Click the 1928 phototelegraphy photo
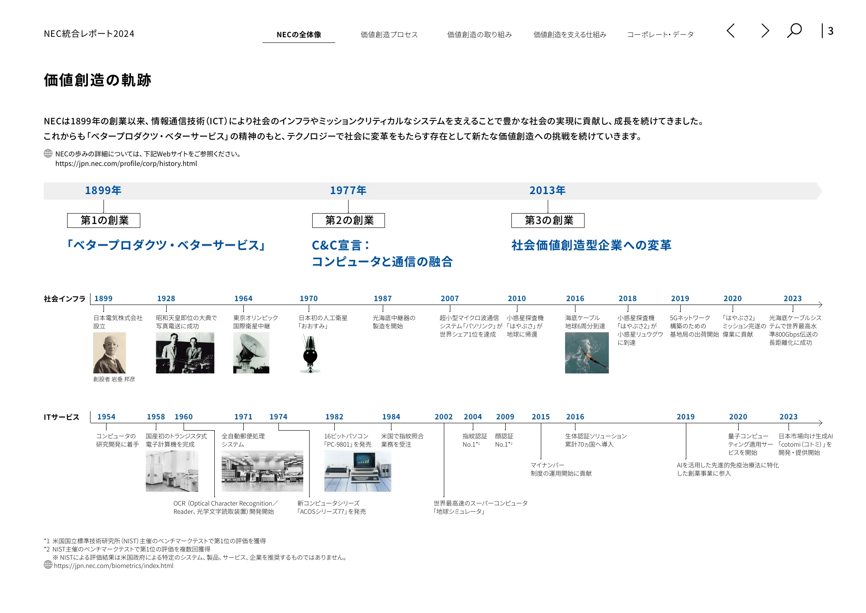The height and width of the screenshot is (613, 866). tap(185, 353)
